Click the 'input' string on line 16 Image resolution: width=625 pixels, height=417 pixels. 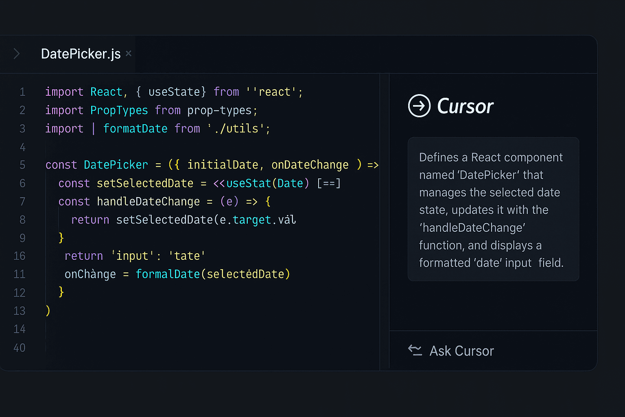(133, 256)
